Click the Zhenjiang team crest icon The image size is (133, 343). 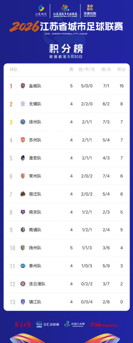pos(23,302)
